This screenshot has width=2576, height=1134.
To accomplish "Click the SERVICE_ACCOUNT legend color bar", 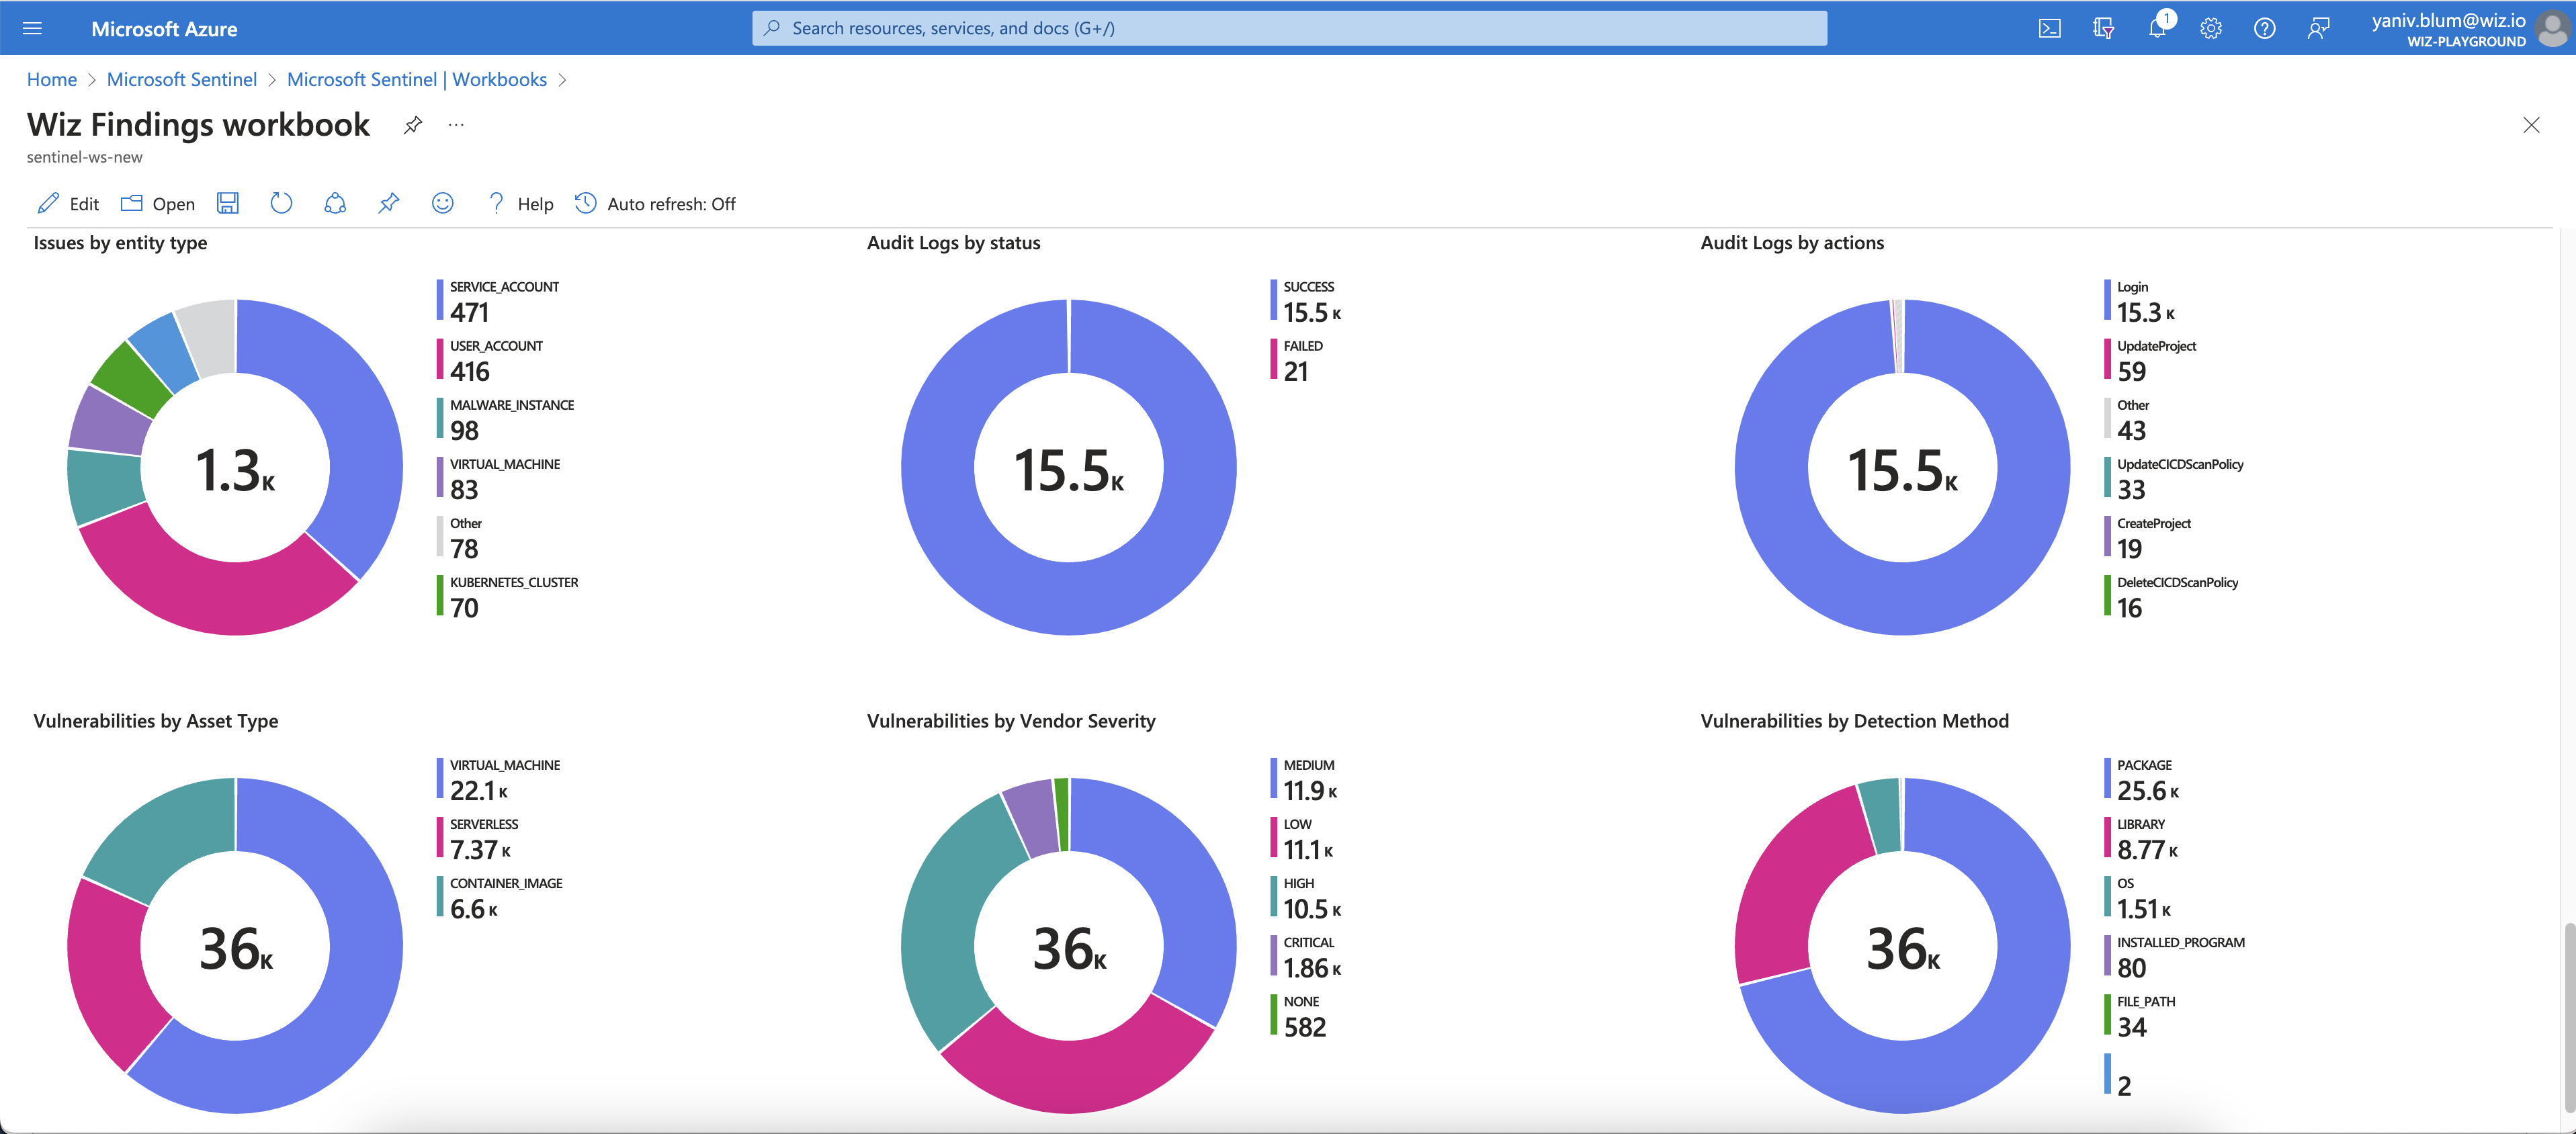I will [x=440, y=300].
